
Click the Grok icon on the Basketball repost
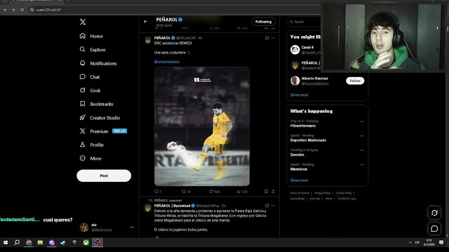[267, 206]
